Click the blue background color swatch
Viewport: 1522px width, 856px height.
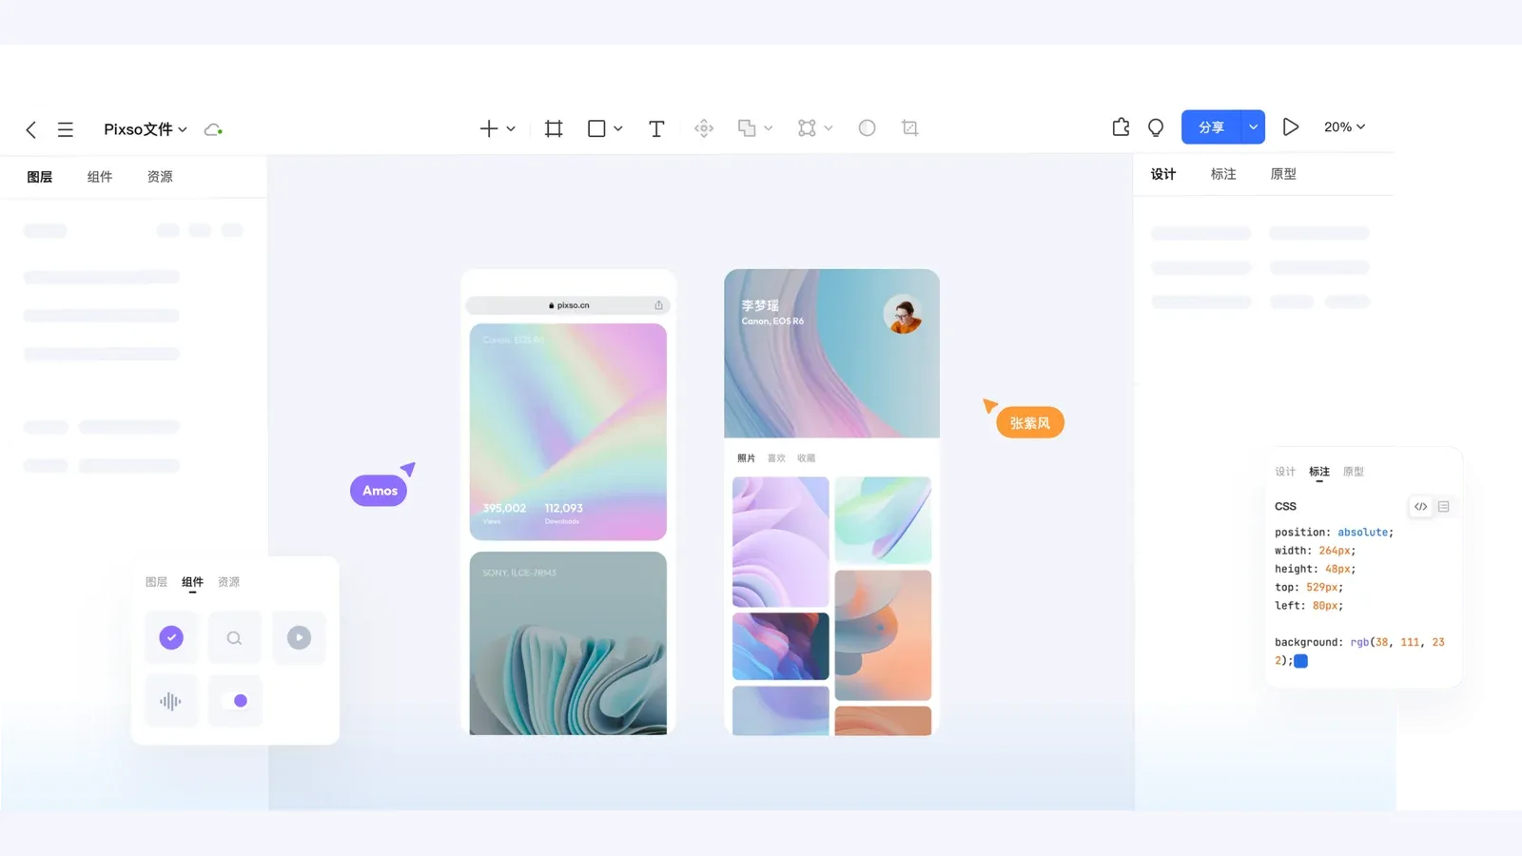pyautogui.click(x=1301, y=661)
